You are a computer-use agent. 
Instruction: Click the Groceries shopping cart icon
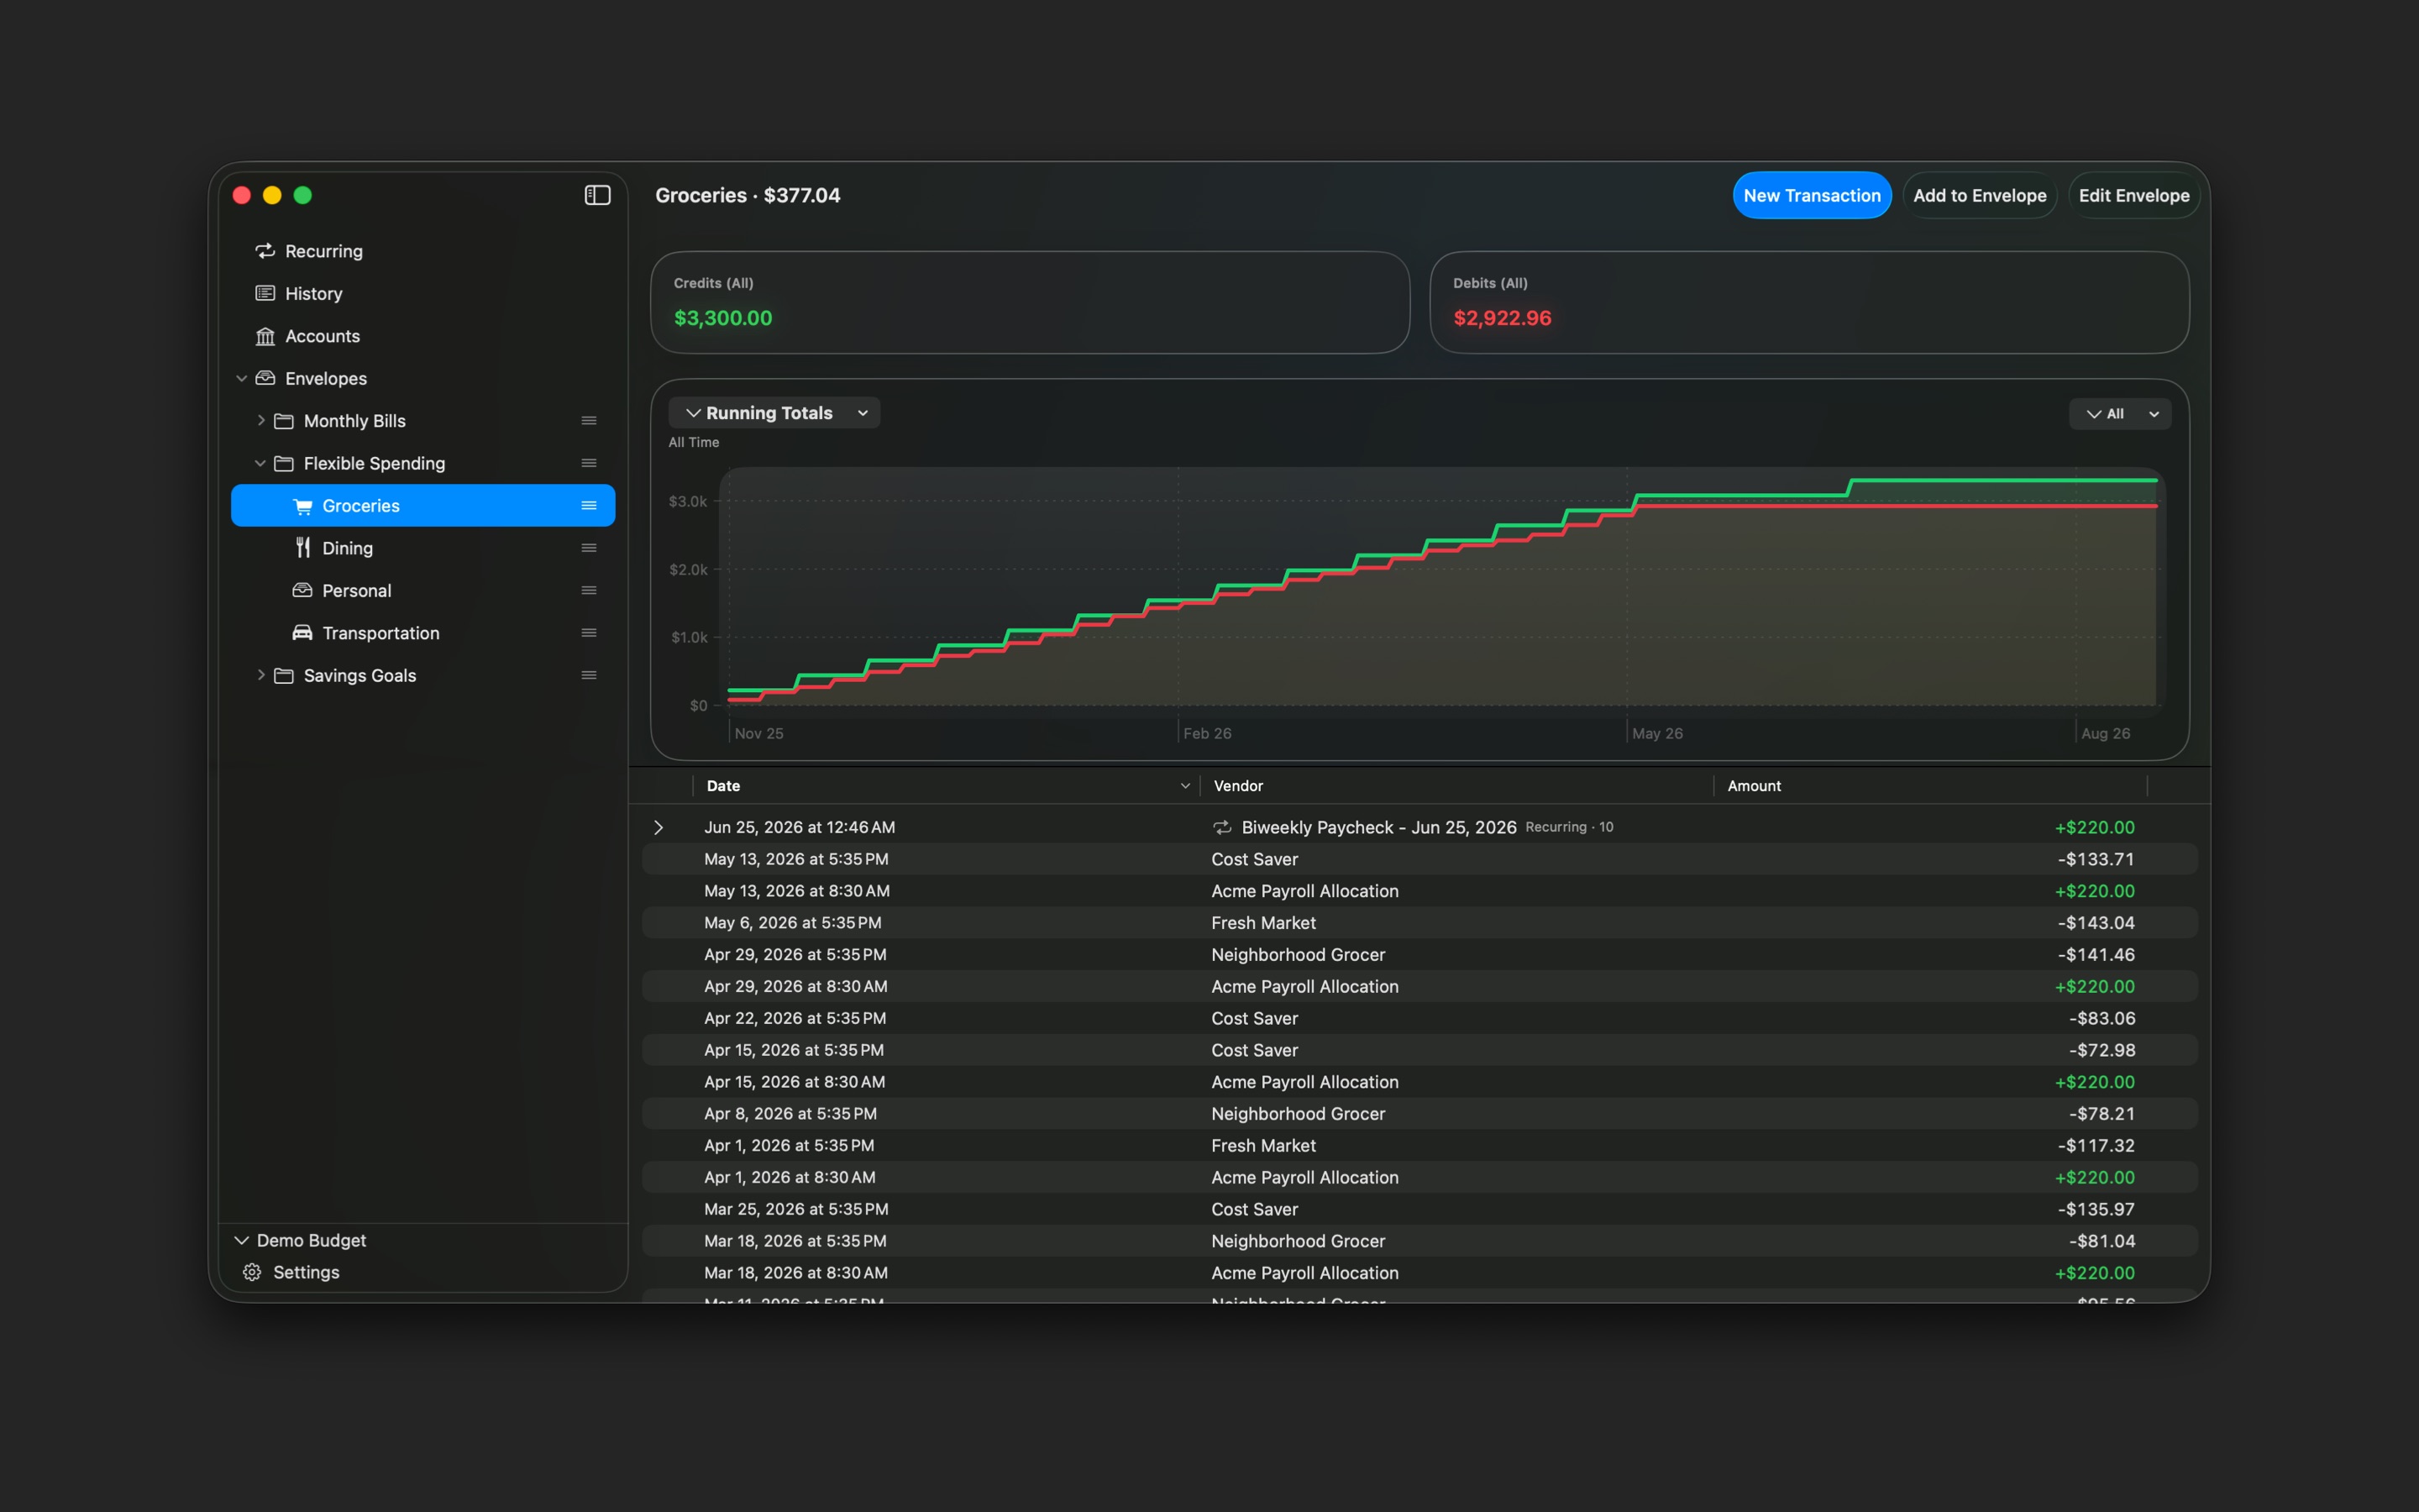(x=303, y=506)
